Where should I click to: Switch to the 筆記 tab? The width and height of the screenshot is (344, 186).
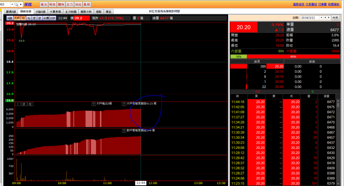point(108,11)
